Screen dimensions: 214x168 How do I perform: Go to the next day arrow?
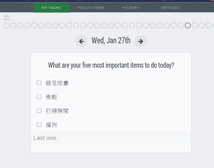coord(141,41)
